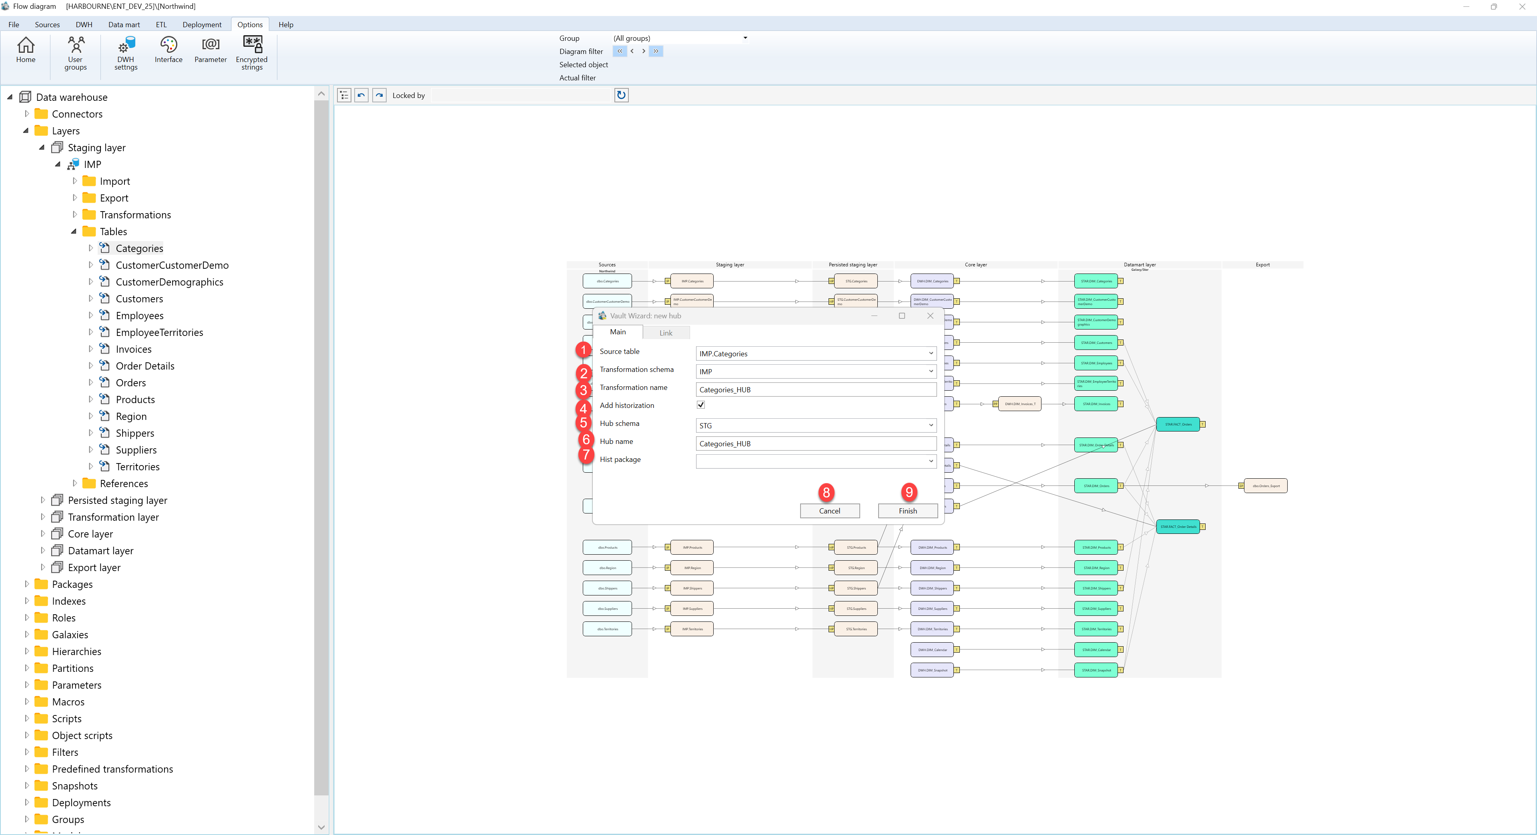The width and height of the screenshot is (1537, 835).
Task: Go to previous diagram filter
Action: [x=632, y=51]
